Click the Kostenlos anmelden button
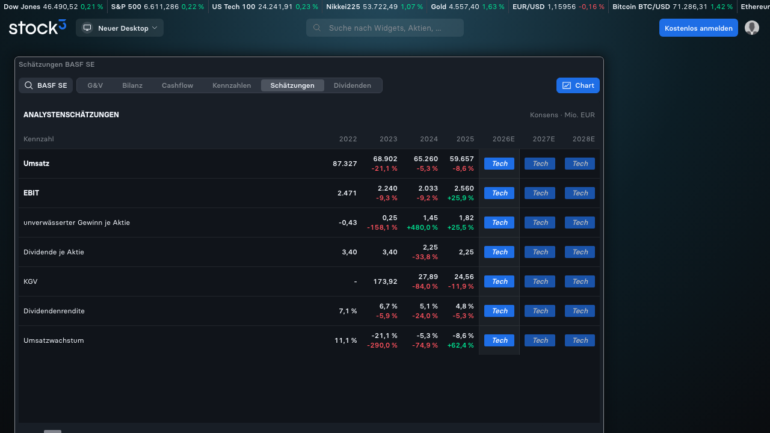The image size is (770, 433). click(x=698, y=28)
